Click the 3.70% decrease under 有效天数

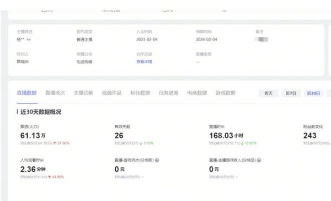click(x=147, y=143)
